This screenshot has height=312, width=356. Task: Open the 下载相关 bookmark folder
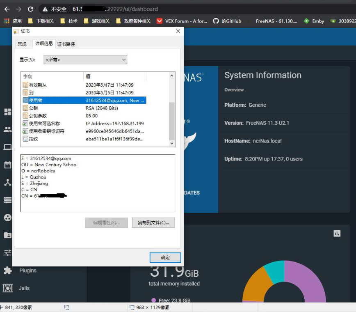(41, 21)
